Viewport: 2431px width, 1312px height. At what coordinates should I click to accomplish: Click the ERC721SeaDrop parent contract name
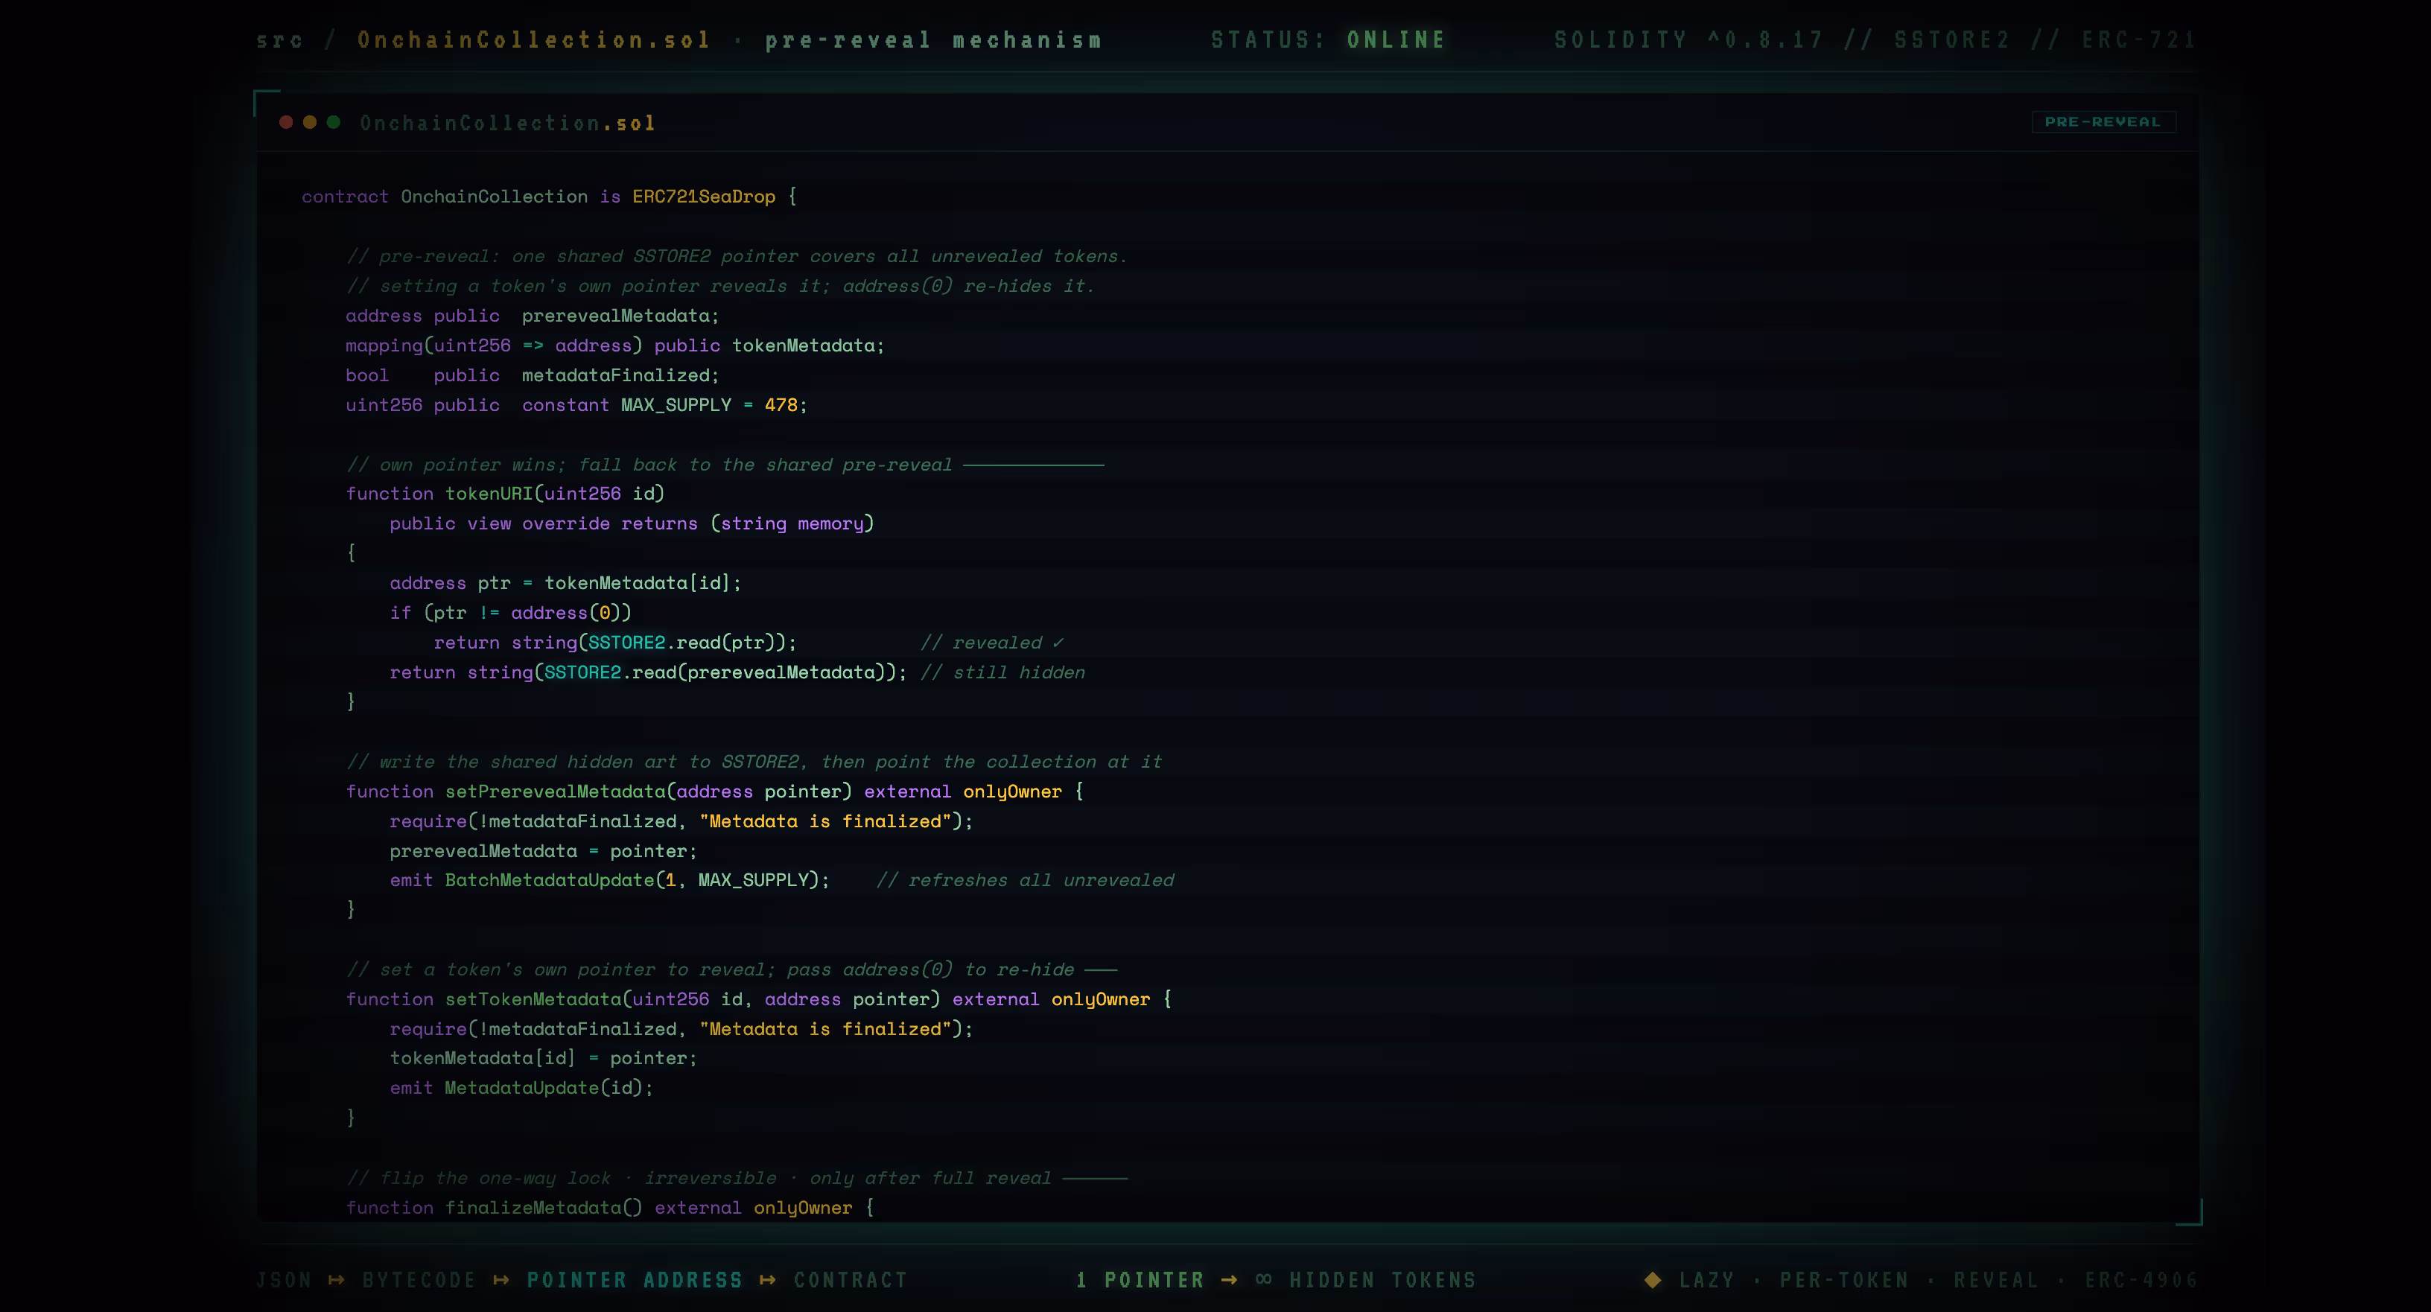point(704,197)
